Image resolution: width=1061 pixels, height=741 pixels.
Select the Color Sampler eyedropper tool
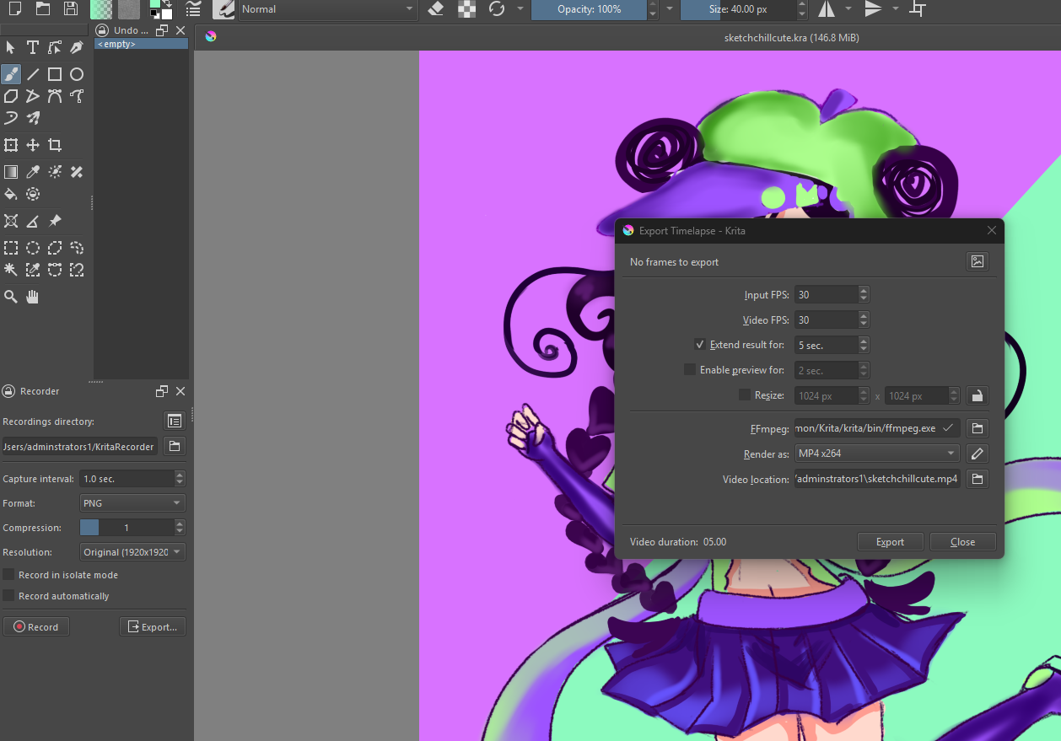click(33, 172)
